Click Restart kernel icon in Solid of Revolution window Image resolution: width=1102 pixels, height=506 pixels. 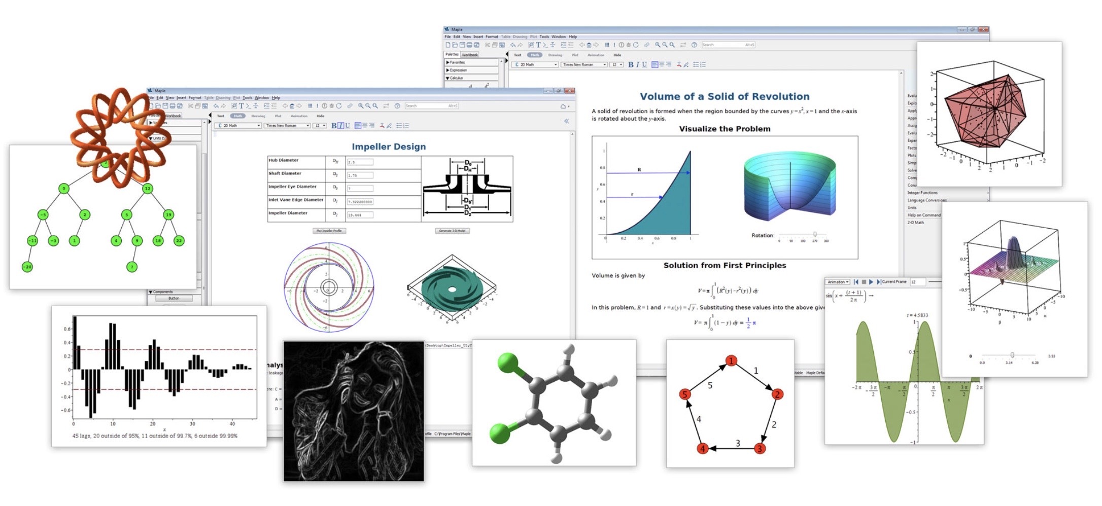(x=636, y=45)
